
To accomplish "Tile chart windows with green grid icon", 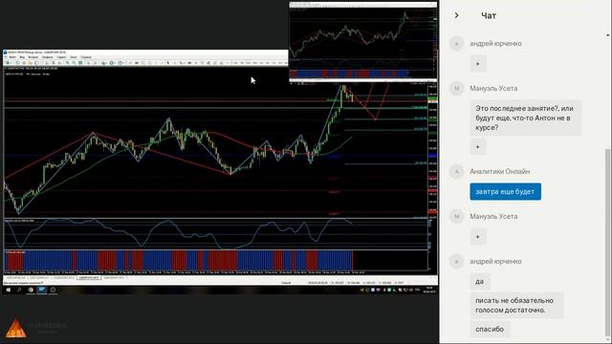I will tap(80, 63).
